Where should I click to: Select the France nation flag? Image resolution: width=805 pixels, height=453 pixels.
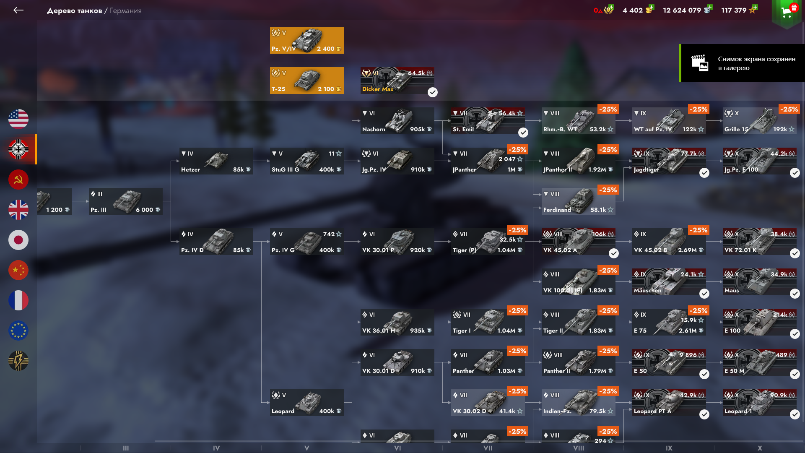(x=18, y=300)
